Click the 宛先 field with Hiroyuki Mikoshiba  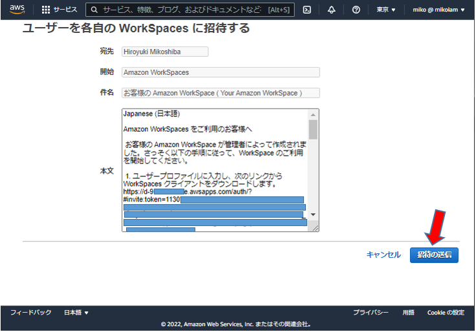(x=165, y=52)
